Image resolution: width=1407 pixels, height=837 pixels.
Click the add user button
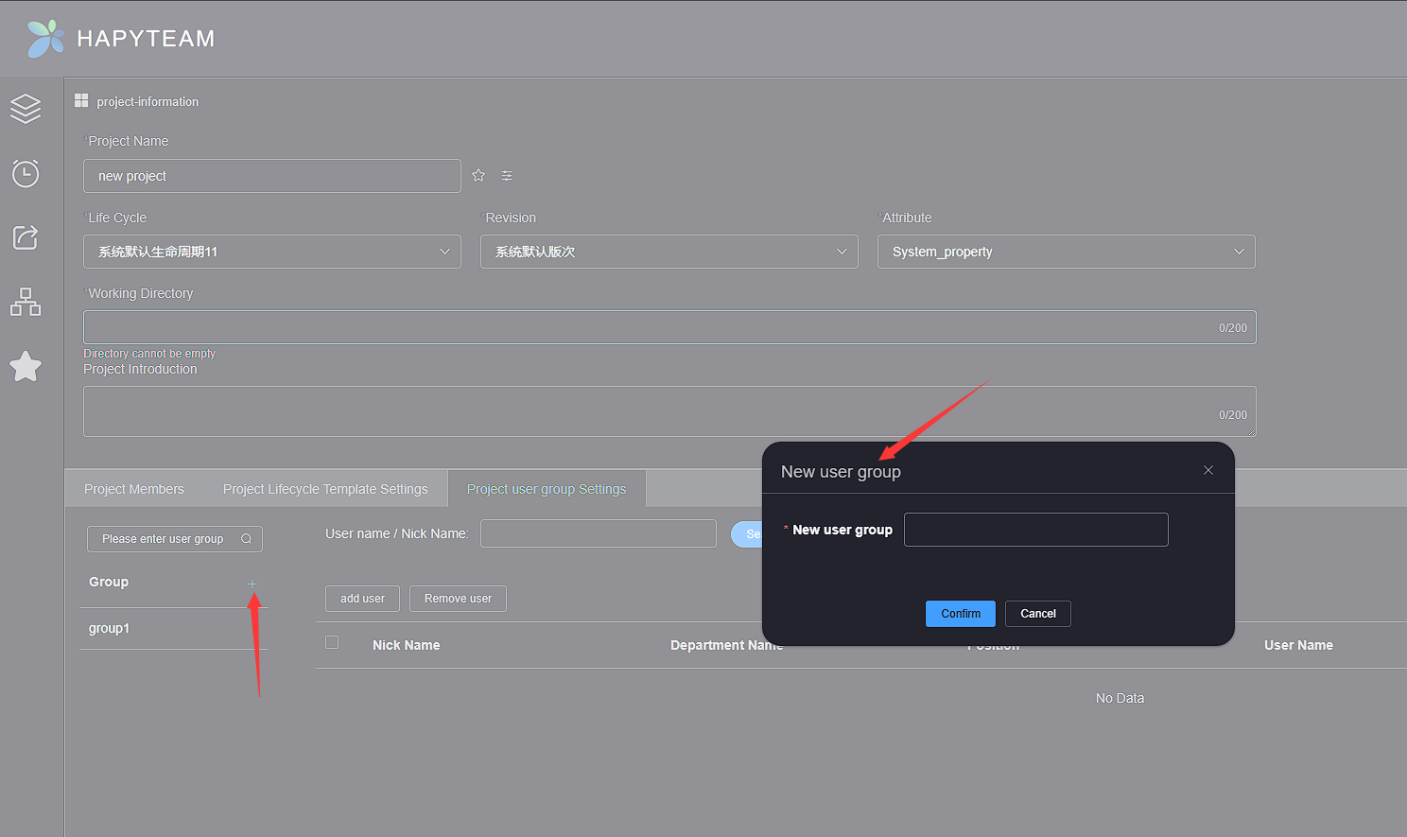tap(362, 599)
